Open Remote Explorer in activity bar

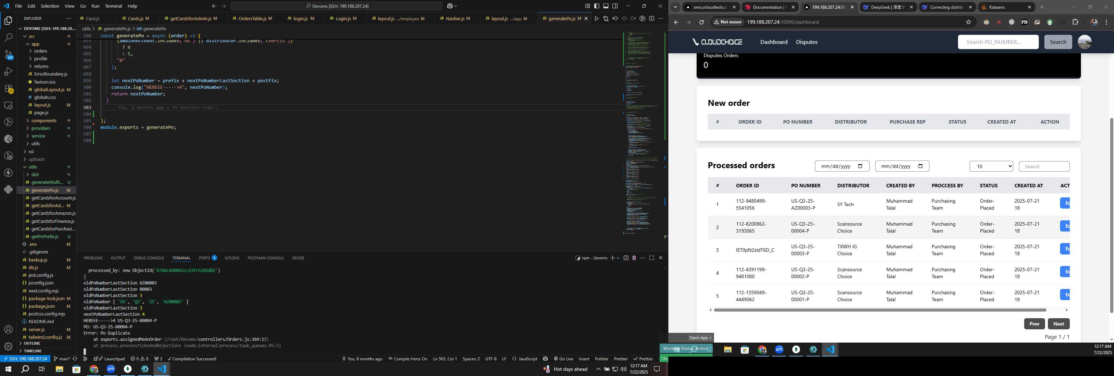coord(8,105)
